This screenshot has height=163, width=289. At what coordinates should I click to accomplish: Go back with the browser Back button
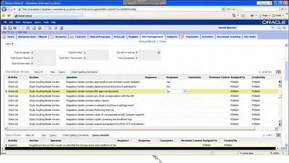click(x=4, y=9)
